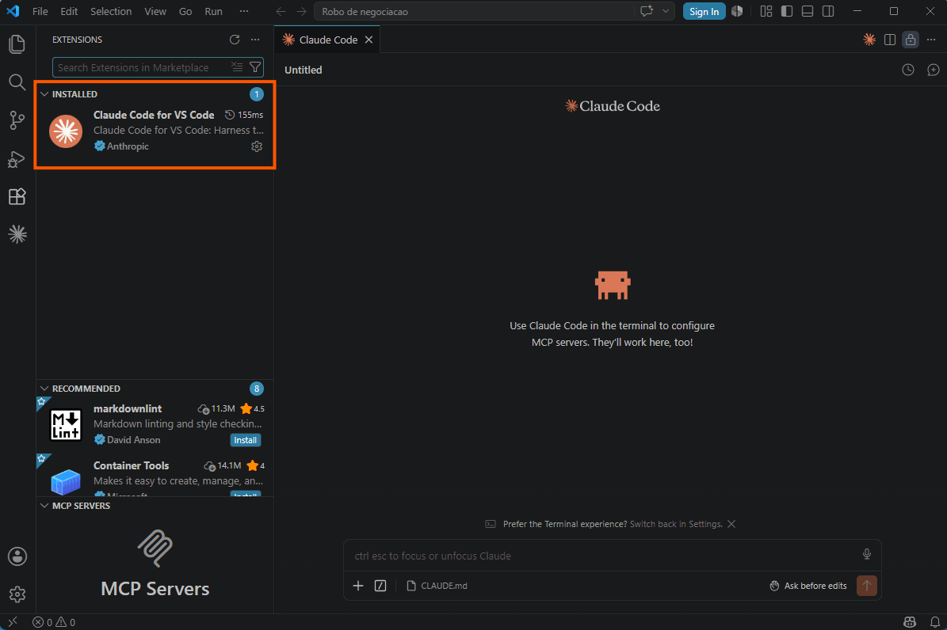
Task: Show more menu bar items ellipsis
Action: point(244,11)
